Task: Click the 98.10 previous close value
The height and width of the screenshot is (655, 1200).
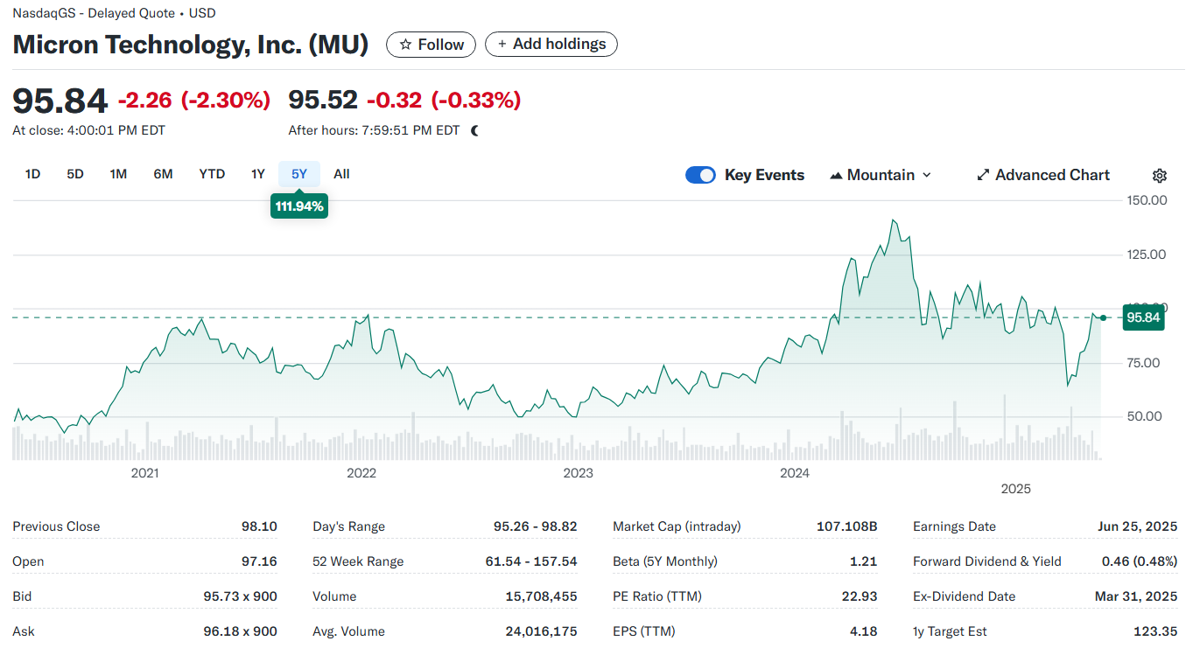Action: [259, 526]
